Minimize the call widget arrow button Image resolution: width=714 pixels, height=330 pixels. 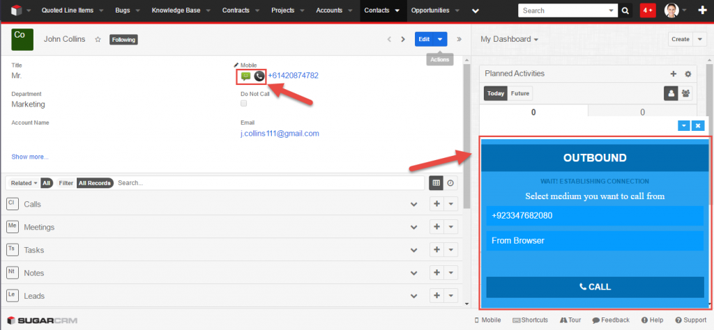pos(684,126)
